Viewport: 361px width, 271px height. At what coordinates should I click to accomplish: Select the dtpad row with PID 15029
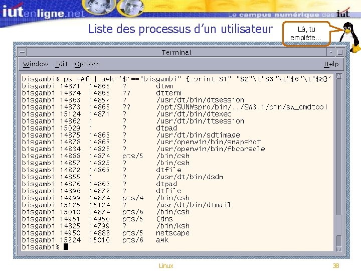coord(99,128)
